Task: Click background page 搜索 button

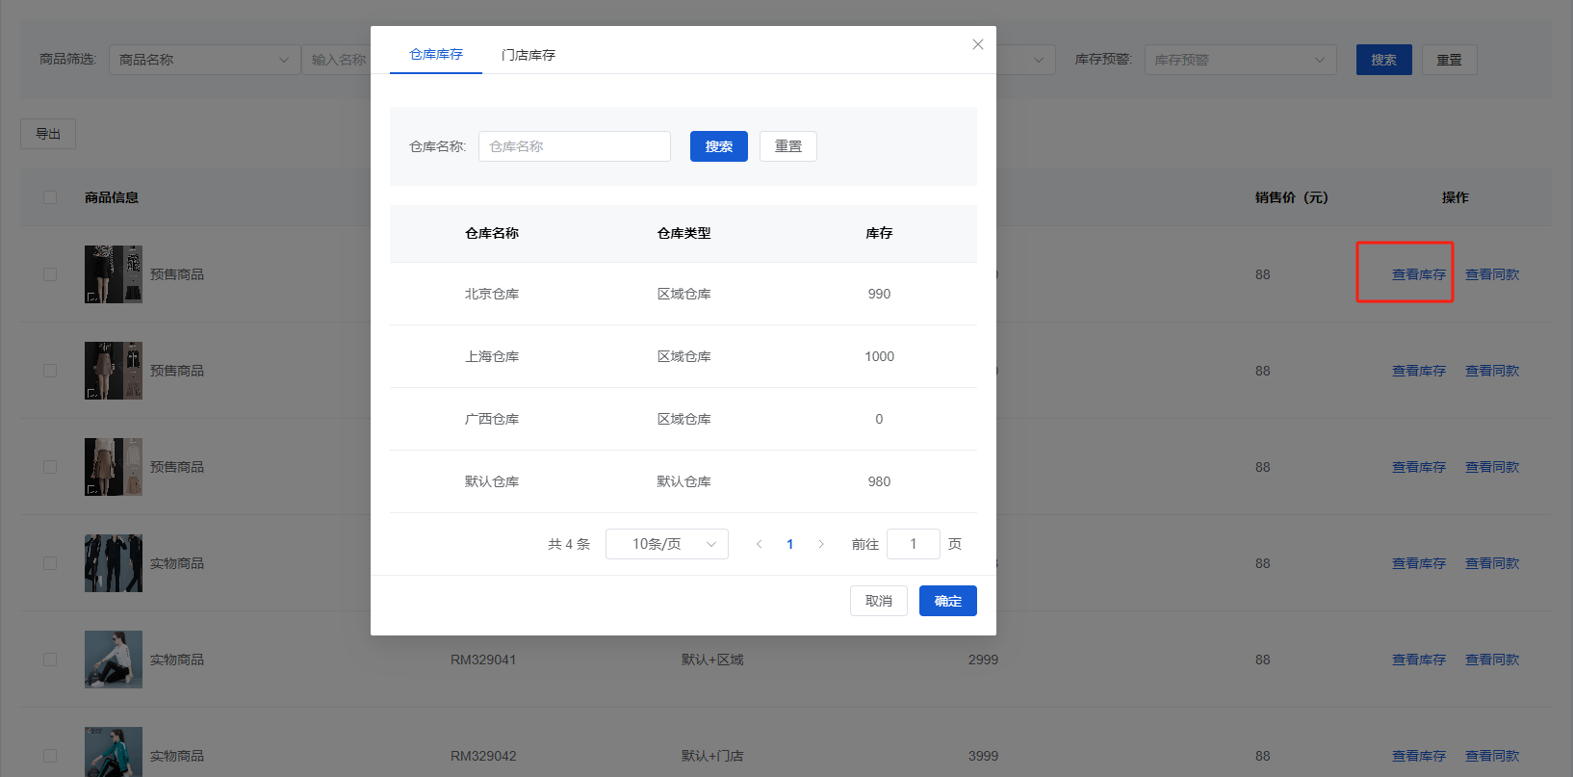Action: 1384,60
